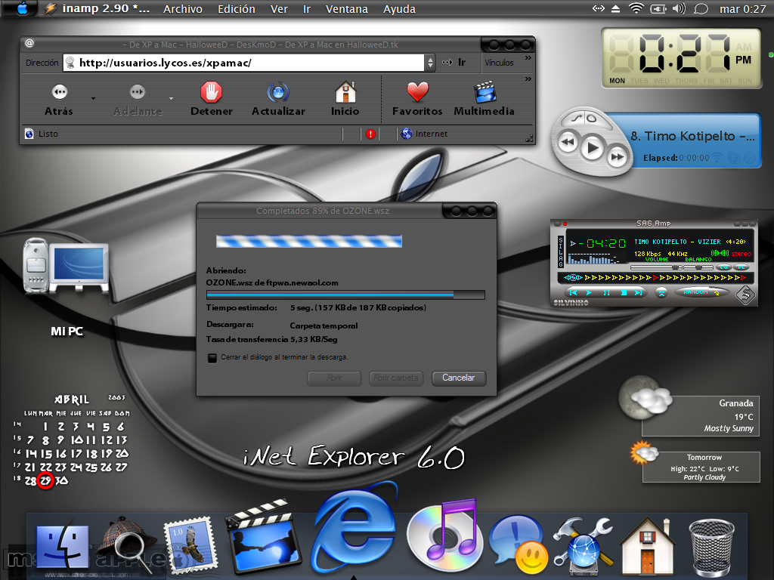Open Network Utility tools dock icon
This screenshot has width=774, height=580.
click(584, 545)
